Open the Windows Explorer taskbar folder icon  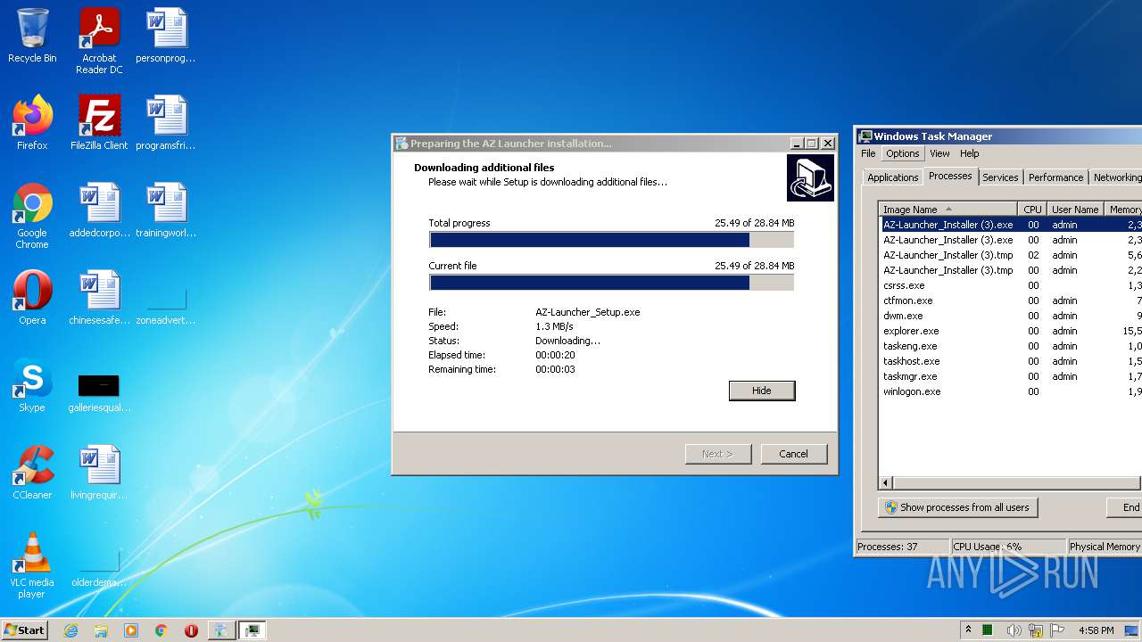pos(101,630)
